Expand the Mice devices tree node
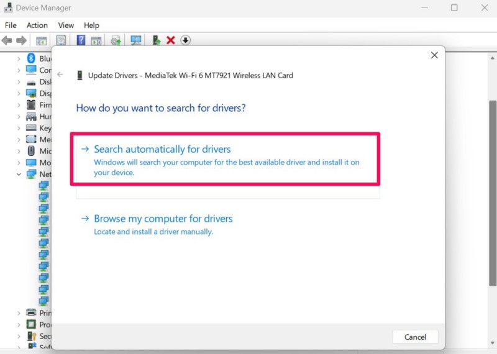 [19, 151]
